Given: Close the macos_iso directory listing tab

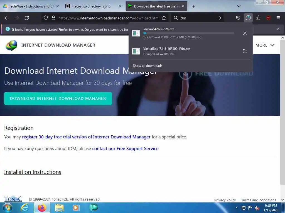Looking at the screenshot, I should (120, 6).
